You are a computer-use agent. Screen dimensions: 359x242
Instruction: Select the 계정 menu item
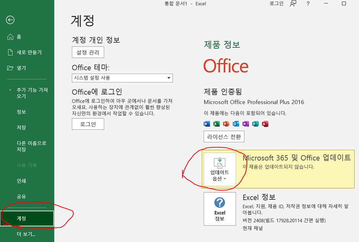[x=27, y=218]
